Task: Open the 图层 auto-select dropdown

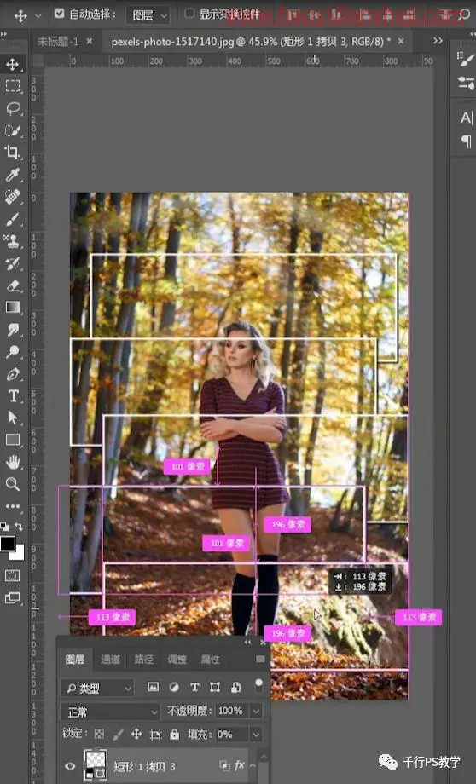Action: (x=148, y=15)
